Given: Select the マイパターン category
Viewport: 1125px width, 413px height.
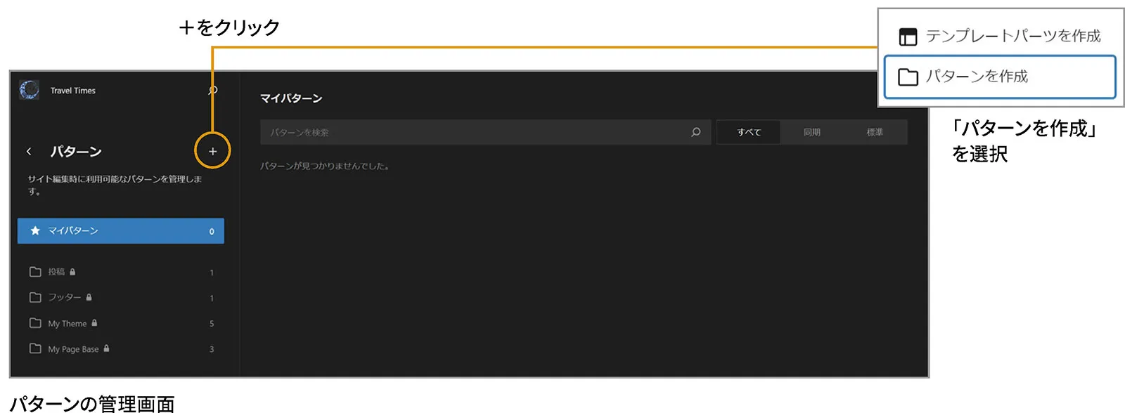Looking at the screenshot, I should 120,231.
